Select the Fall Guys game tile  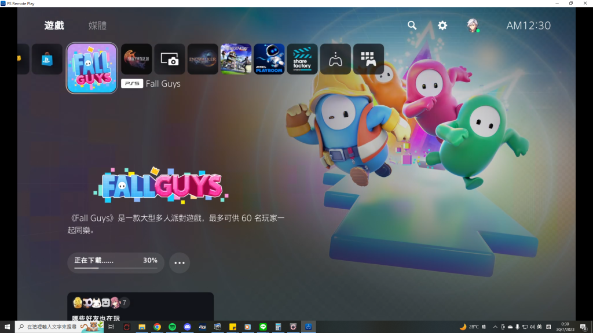[91, 68]
